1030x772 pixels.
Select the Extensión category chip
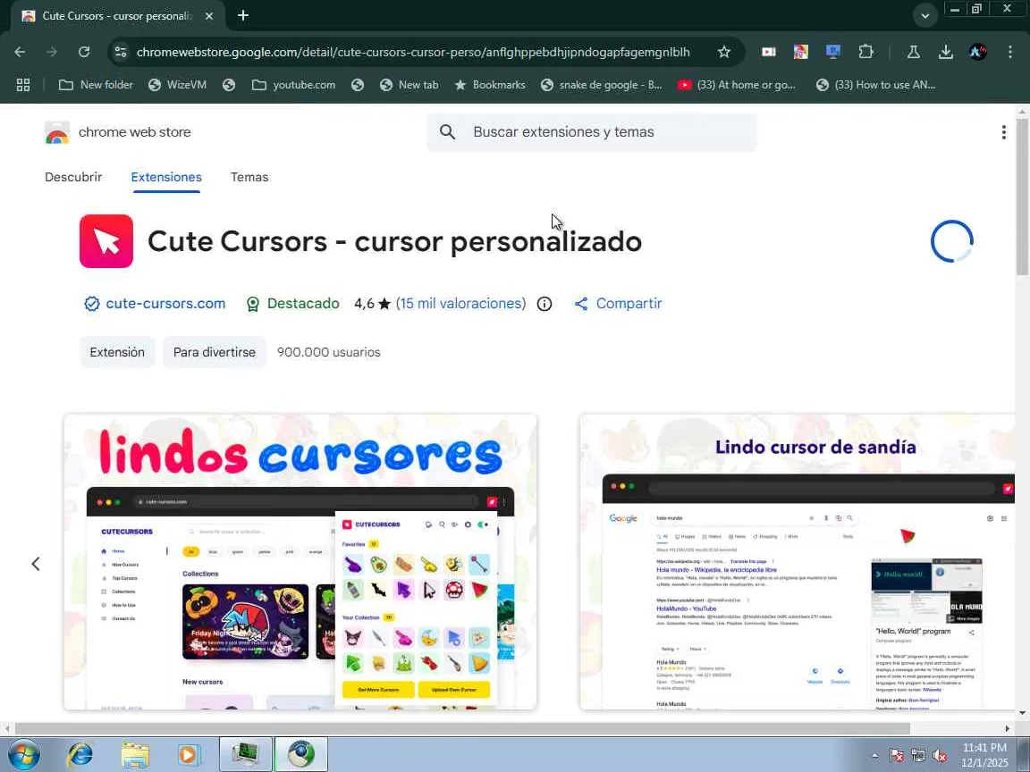click(x=117, y=352)
